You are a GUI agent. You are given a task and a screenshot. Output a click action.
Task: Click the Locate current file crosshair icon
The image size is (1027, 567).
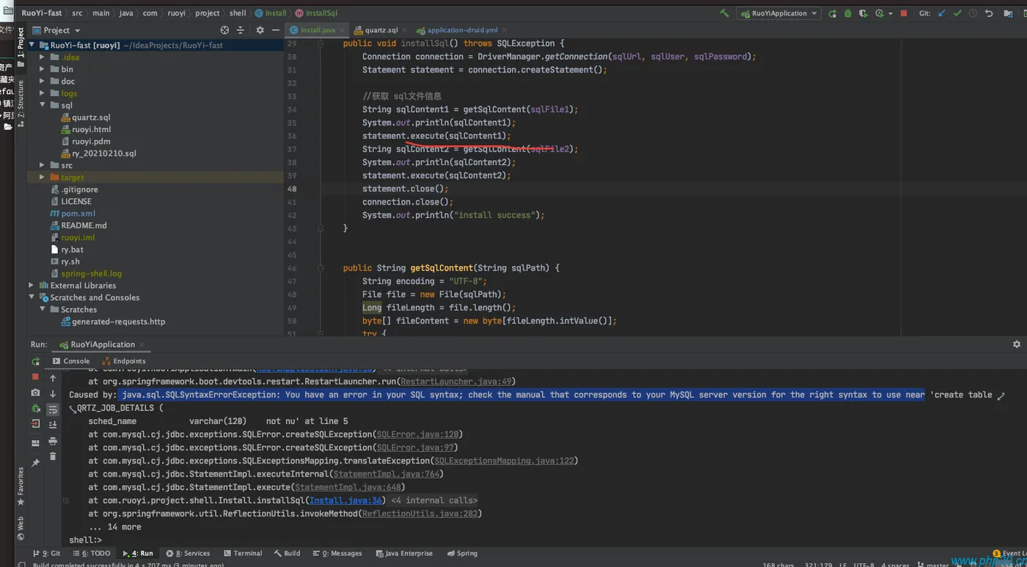tap(224, 30)
